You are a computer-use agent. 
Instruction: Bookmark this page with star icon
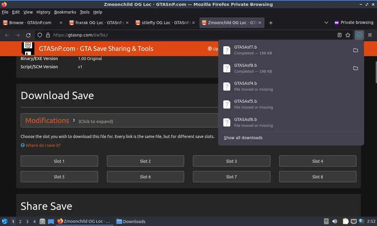click(x=348, y=35)
